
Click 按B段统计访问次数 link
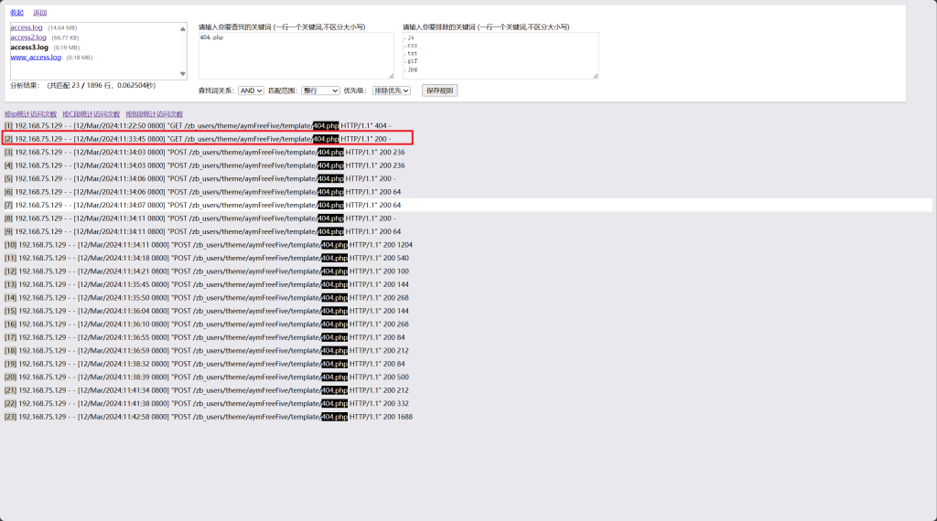point(154,114)
